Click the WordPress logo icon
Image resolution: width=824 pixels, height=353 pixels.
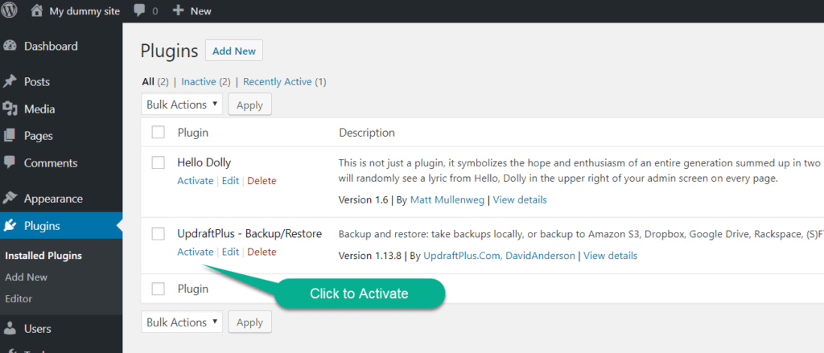[x=10, y=10]
